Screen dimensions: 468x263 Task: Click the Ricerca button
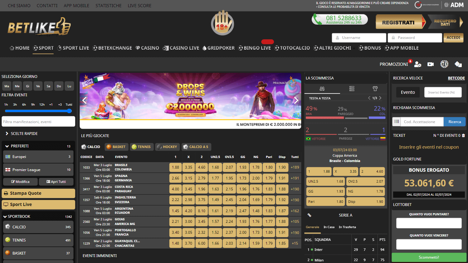(x=455, y=122)
